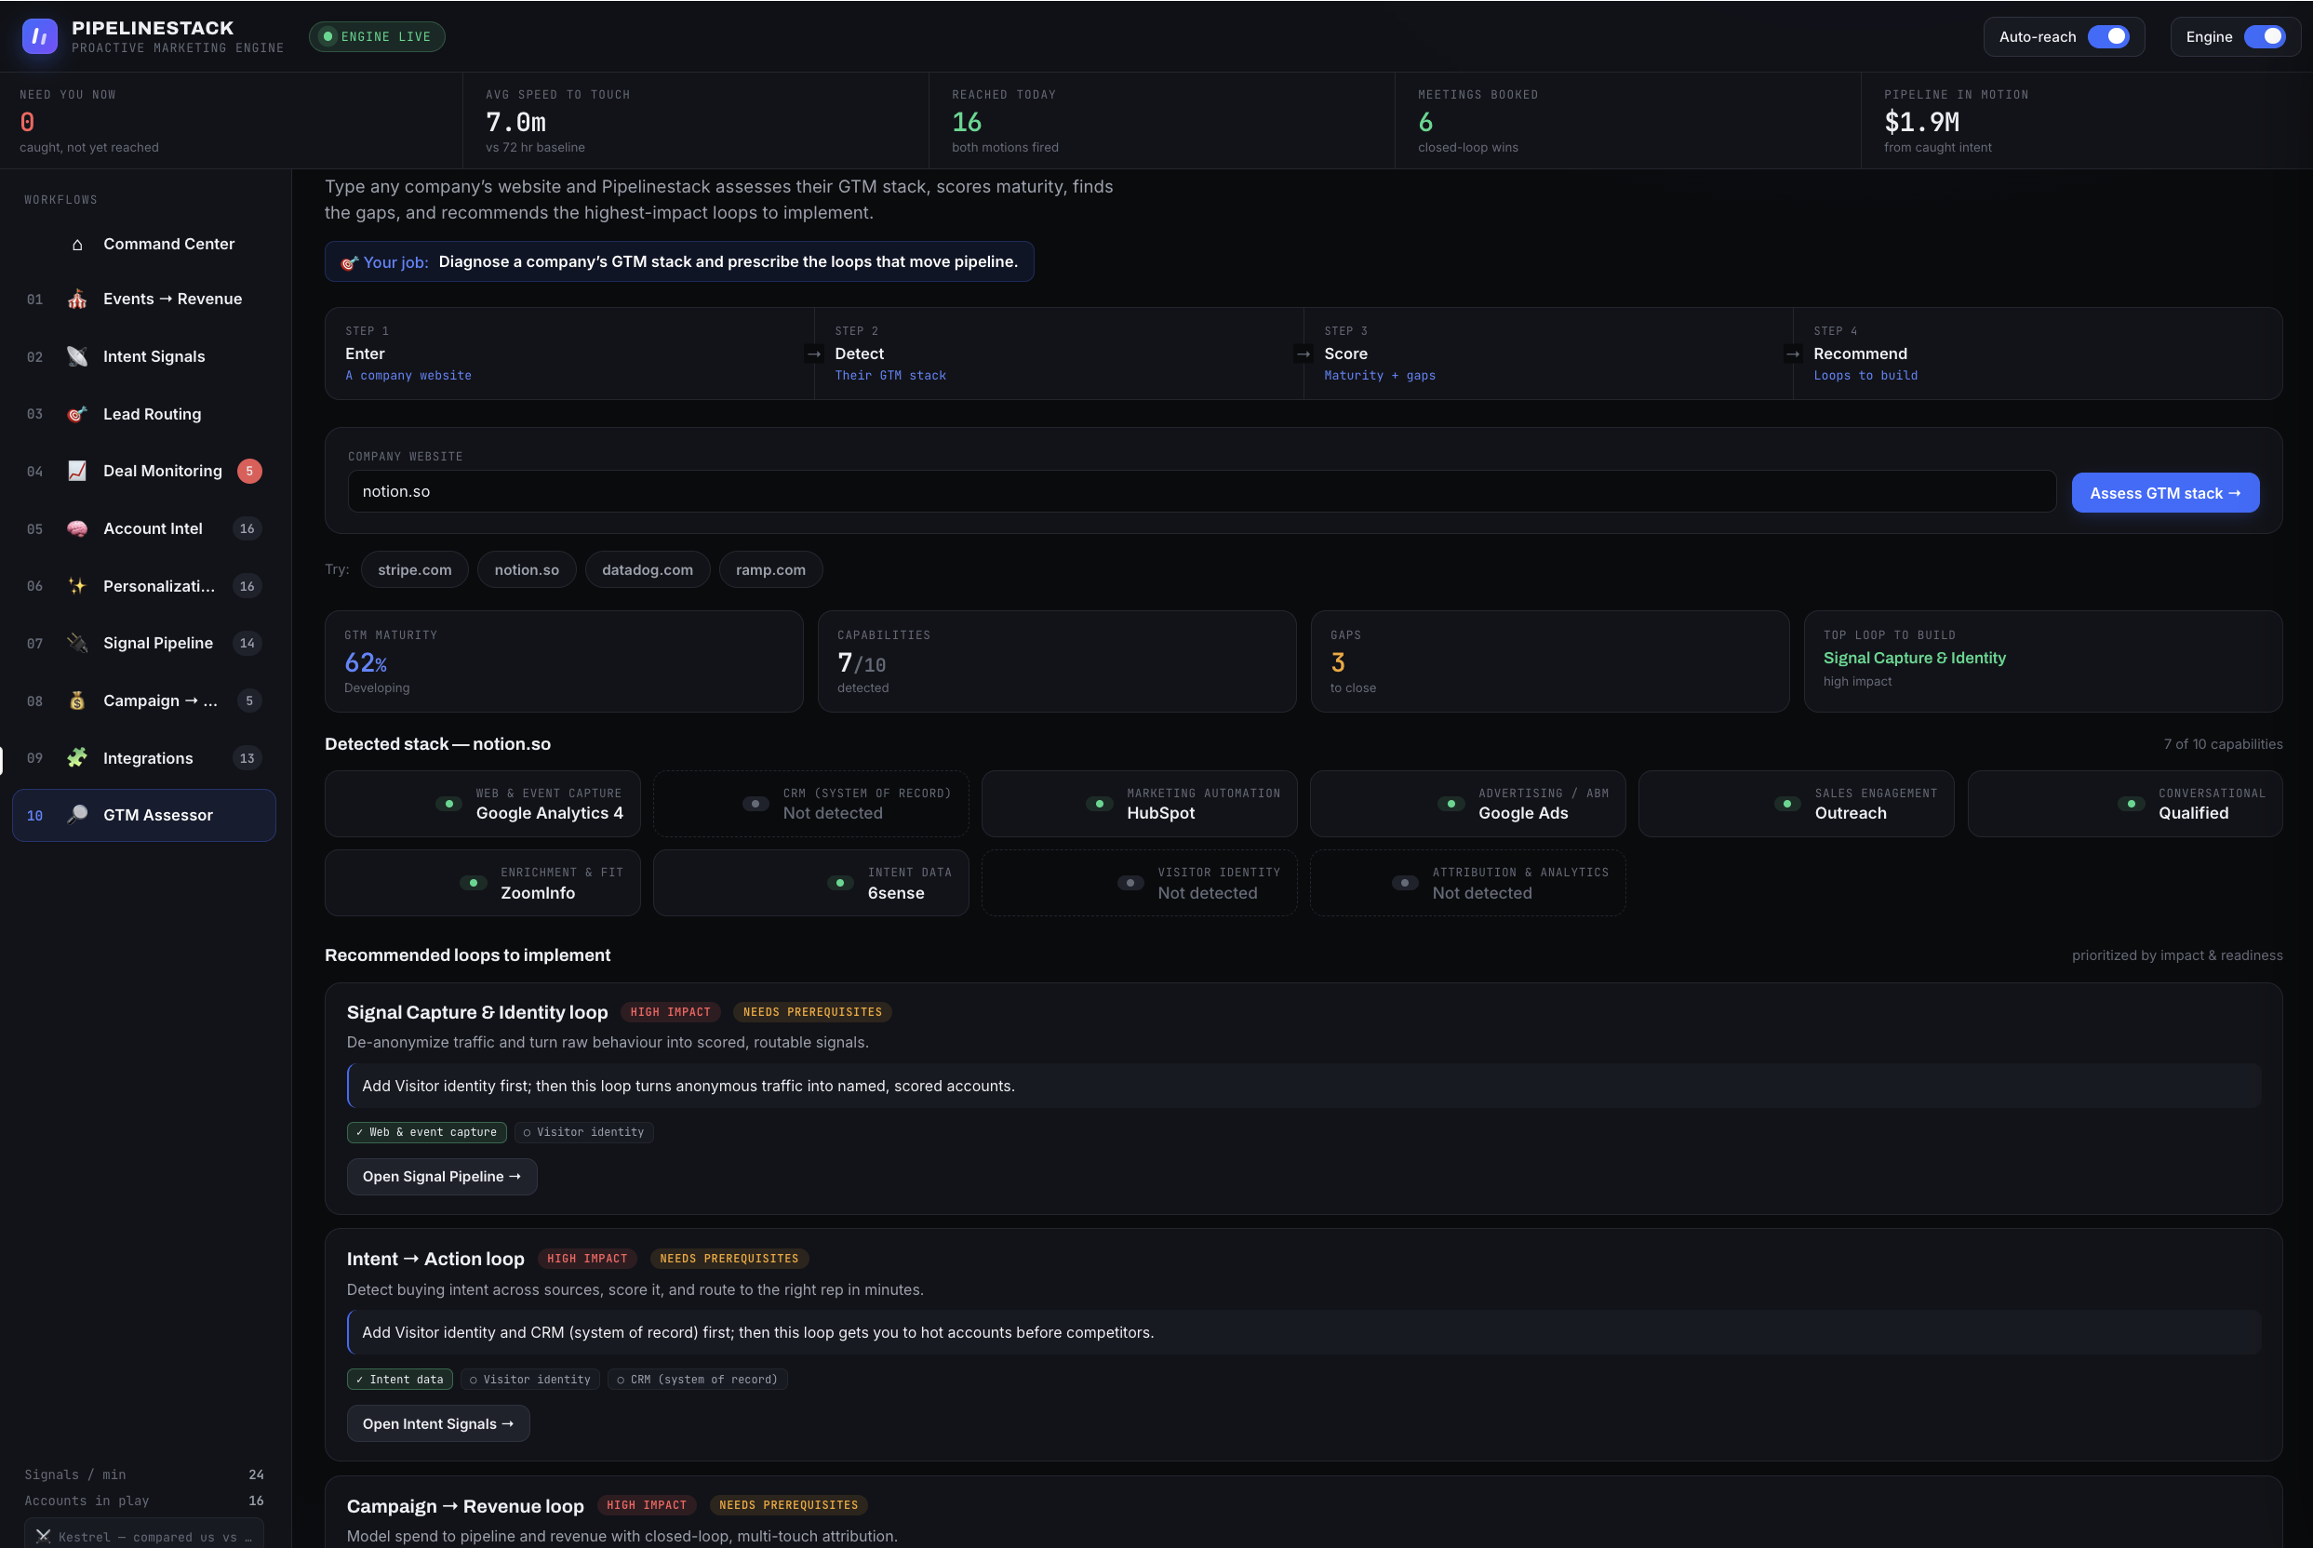Select the Personalization sparkles icon
2313x1548 pixels.
point(77,585)
